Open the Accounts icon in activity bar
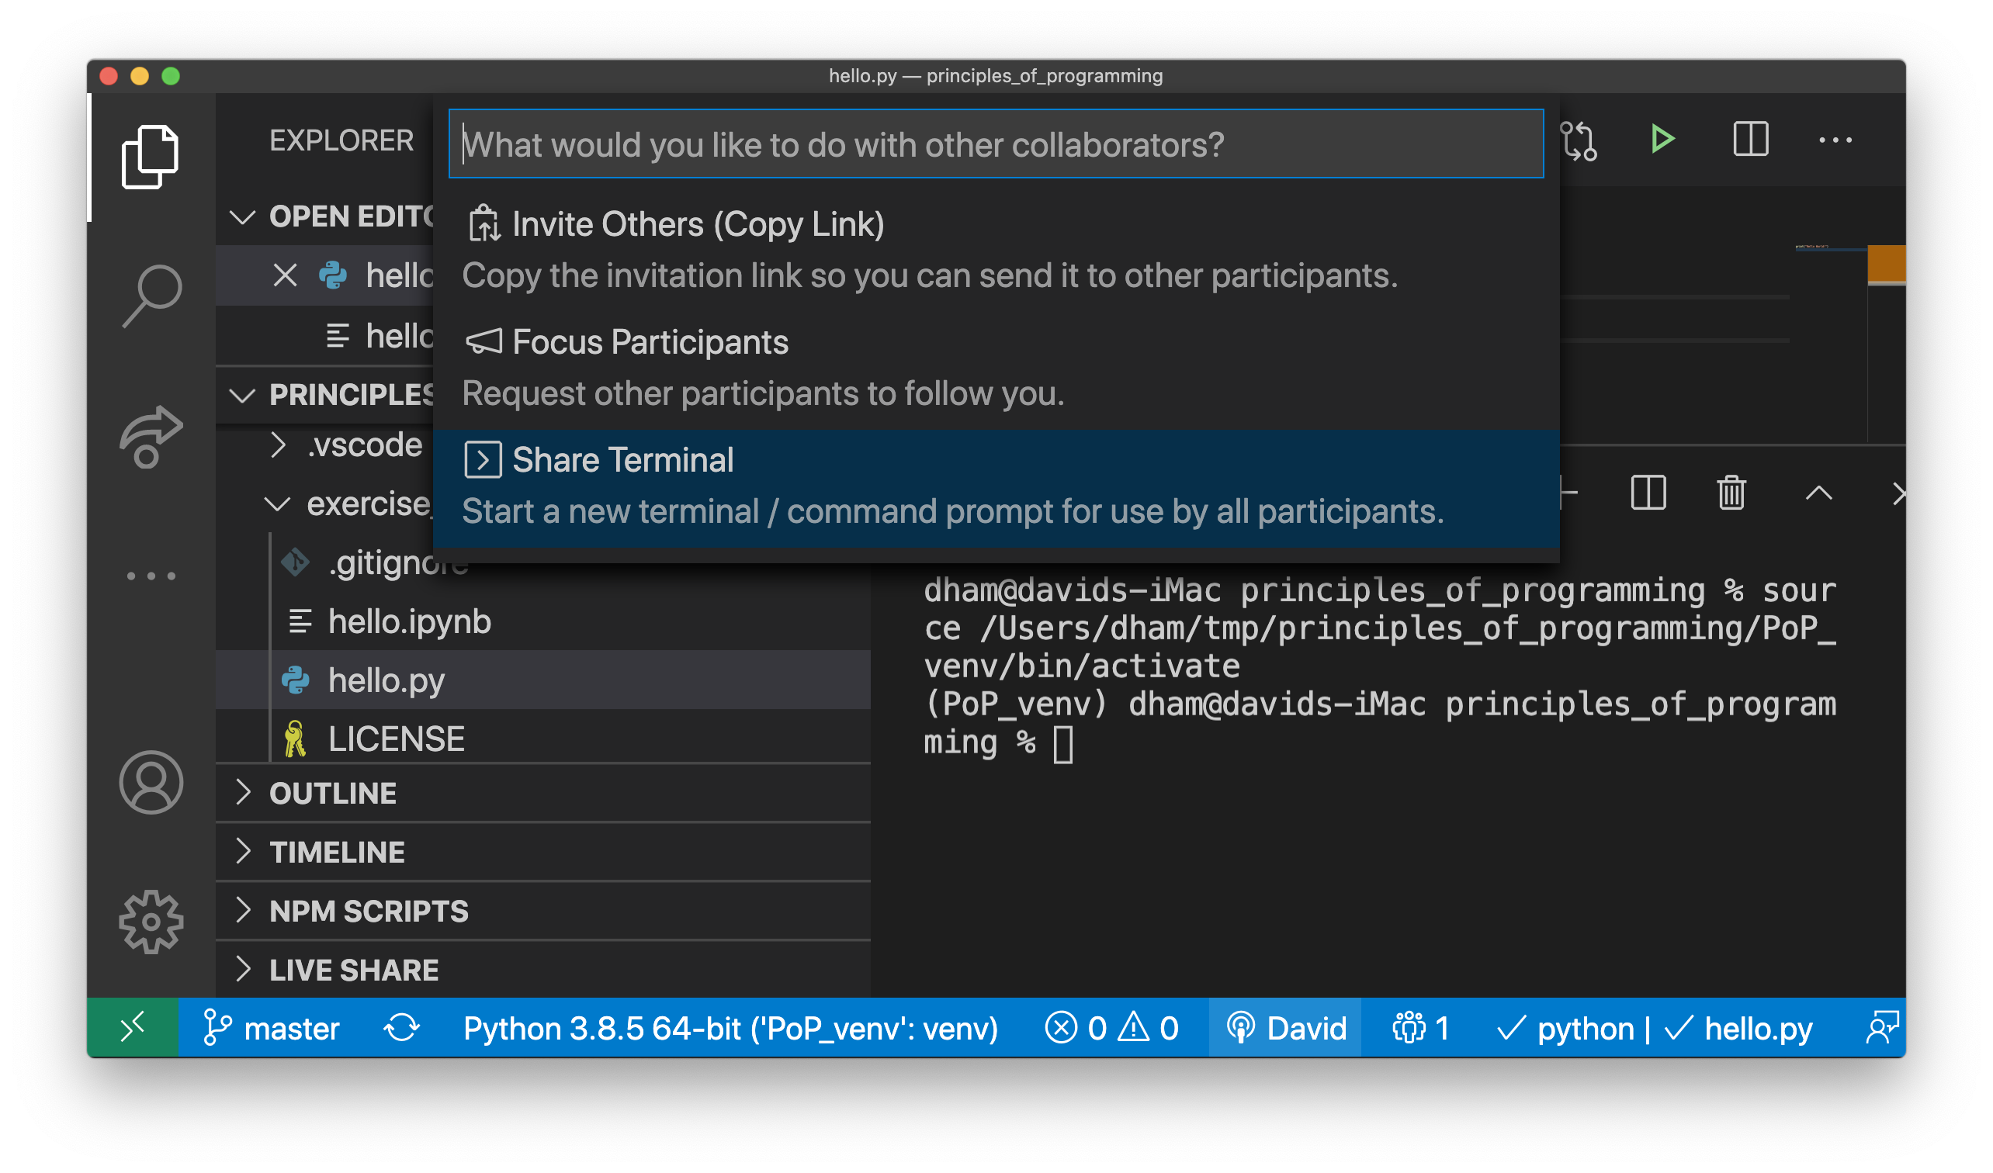The width and height of the screenshot is (1993, 1173). [152, 783]
